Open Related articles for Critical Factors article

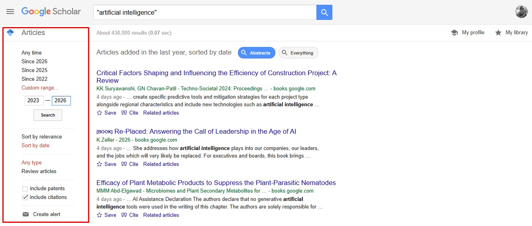click(161, 113)
